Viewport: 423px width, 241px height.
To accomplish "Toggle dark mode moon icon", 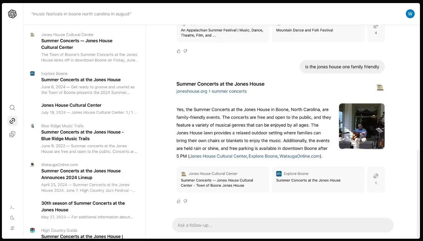I will point(12,218).
